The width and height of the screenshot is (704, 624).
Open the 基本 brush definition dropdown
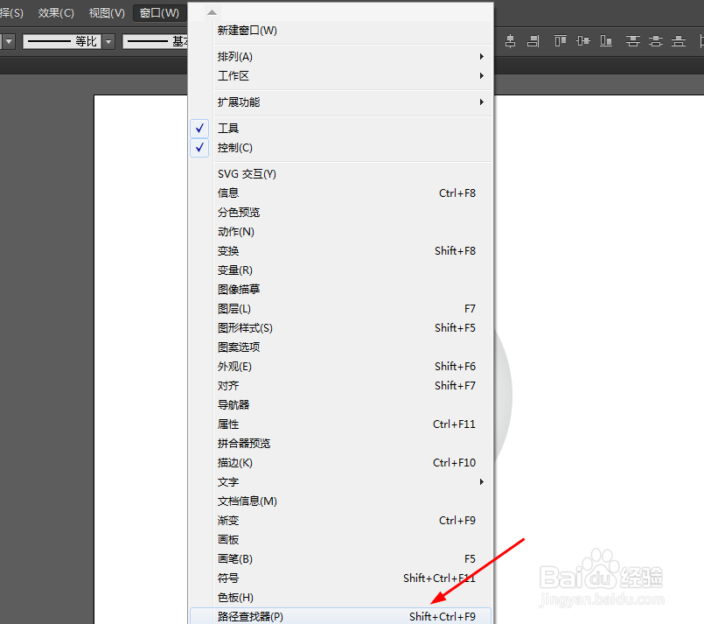click(155, 42)
